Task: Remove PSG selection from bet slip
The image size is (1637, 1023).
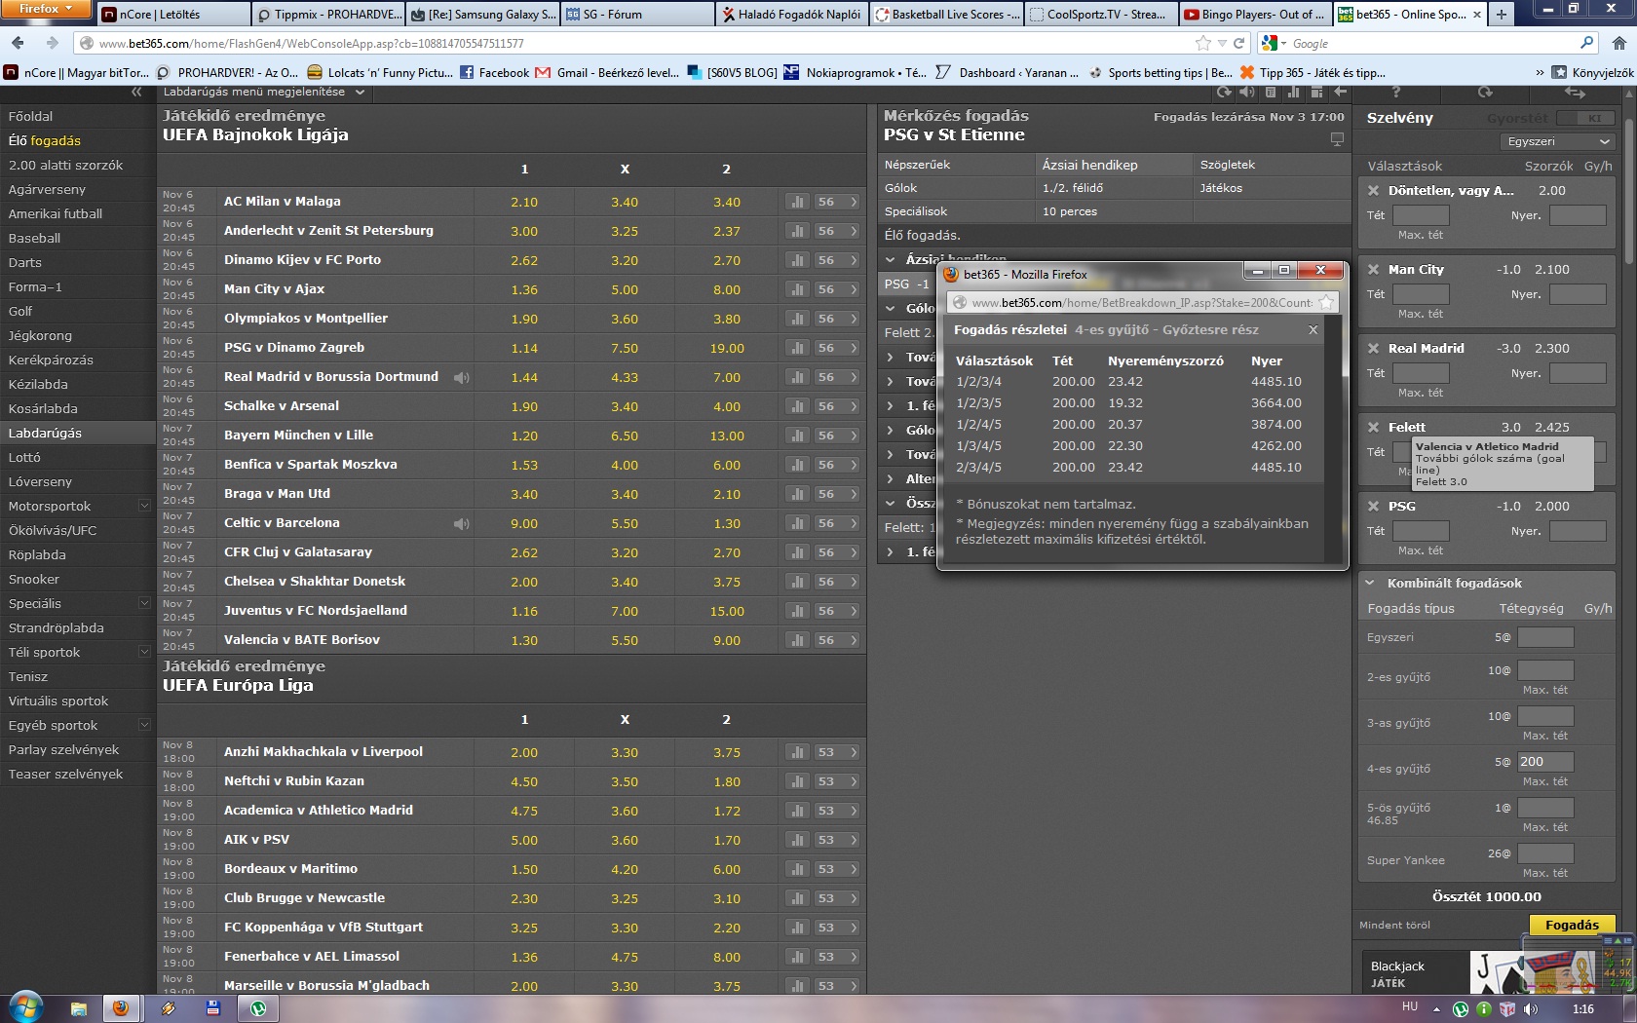Action: 1373,507
